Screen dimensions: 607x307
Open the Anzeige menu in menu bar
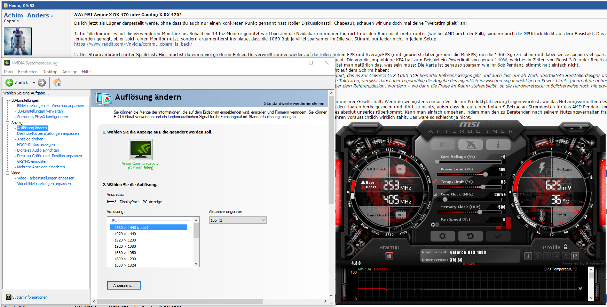(x=70, y=72)
